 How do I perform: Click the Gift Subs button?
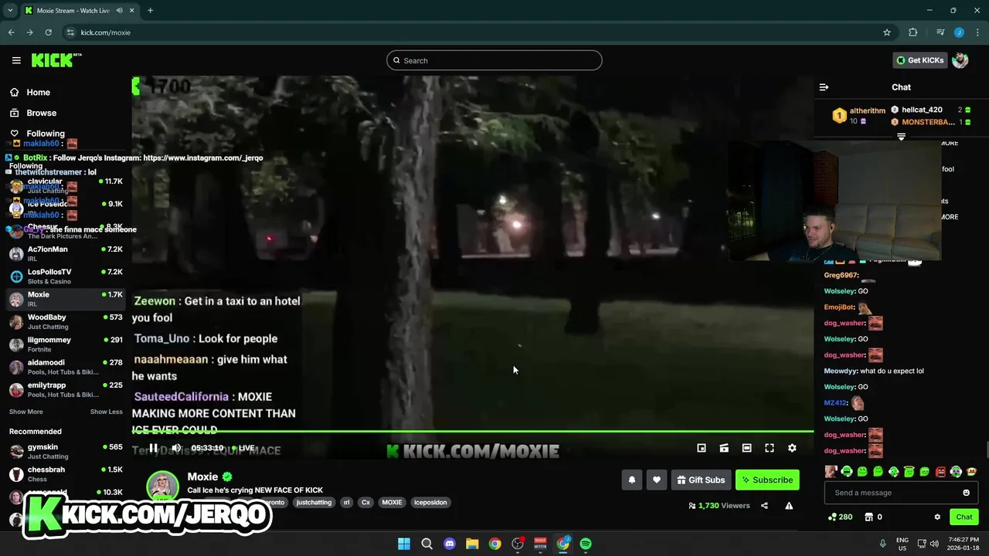[701, 480]
